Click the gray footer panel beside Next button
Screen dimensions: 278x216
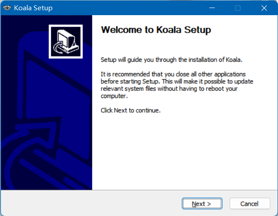pos(91,204)
